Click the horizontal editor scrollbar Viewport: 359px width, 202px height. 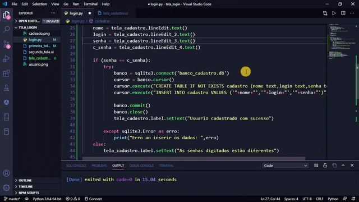coord(194,158)
